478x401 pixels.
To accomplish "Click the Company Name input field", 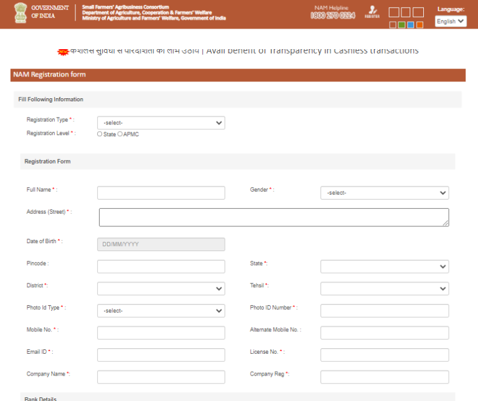I will pos(161,377).
